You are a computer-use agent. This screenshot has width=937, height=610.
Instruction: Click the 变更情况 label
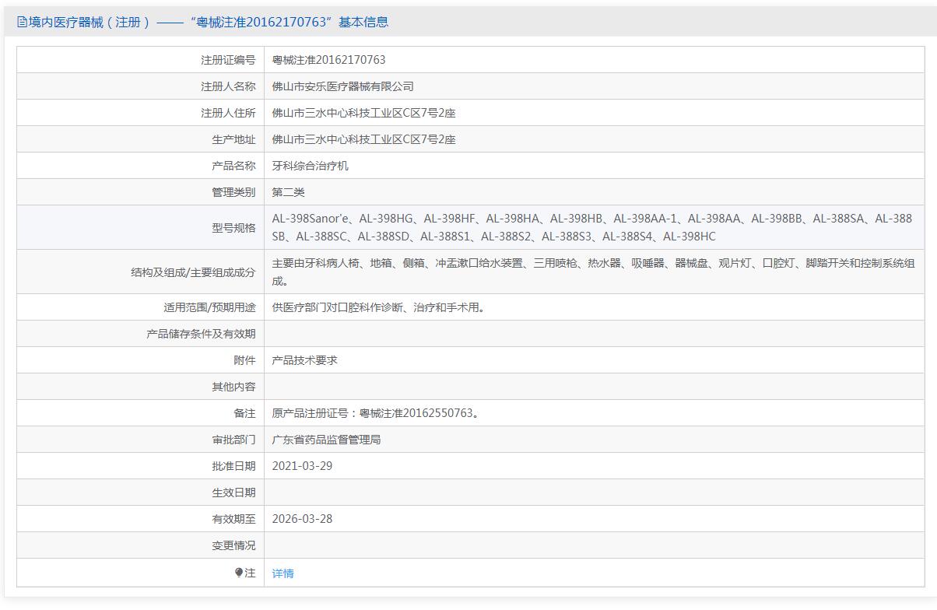click(233, 545)
